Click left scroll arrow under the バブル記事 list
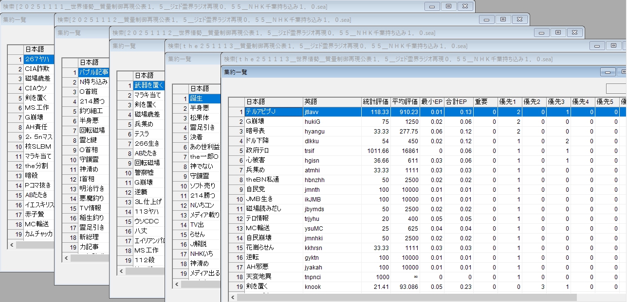Image resolution: width=627 pixels, height=302 pixels. pyautogui.click(x=67, y=258)
